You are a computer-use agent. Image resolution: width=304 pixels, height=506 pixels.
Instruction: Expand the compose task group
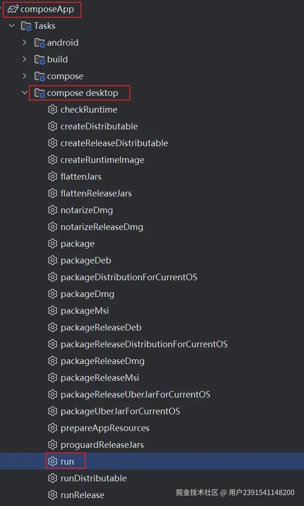click(25, 76)
